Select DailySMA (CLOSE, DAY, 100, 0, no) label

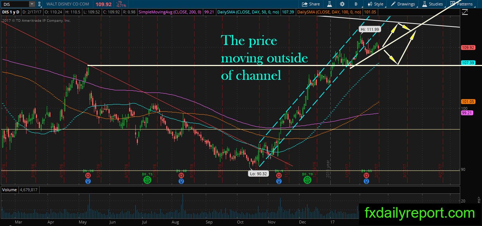pyautogui.click(x=329, y=12)
